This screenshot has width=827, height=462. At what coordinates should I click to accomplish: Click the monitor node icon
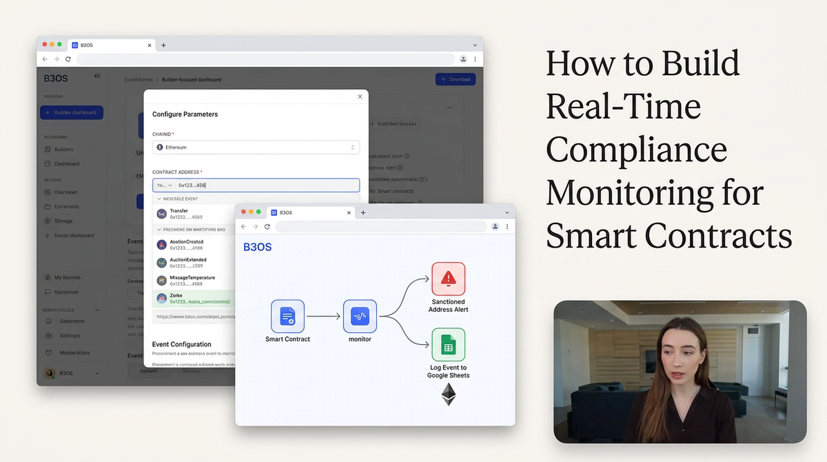(360, 317)
